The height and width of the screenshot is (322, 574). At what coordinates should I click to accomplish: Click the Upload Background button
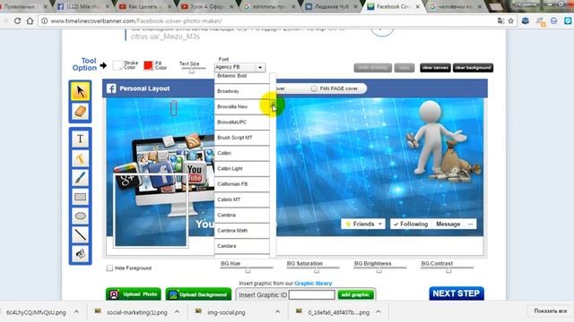click(198, 294)
